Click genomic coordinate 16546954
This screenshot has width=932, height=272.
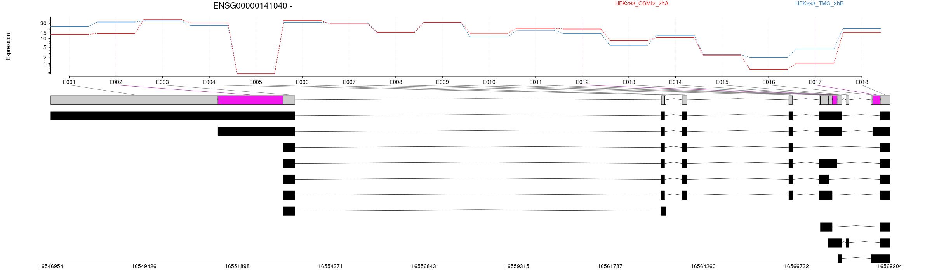coord(51,266)
